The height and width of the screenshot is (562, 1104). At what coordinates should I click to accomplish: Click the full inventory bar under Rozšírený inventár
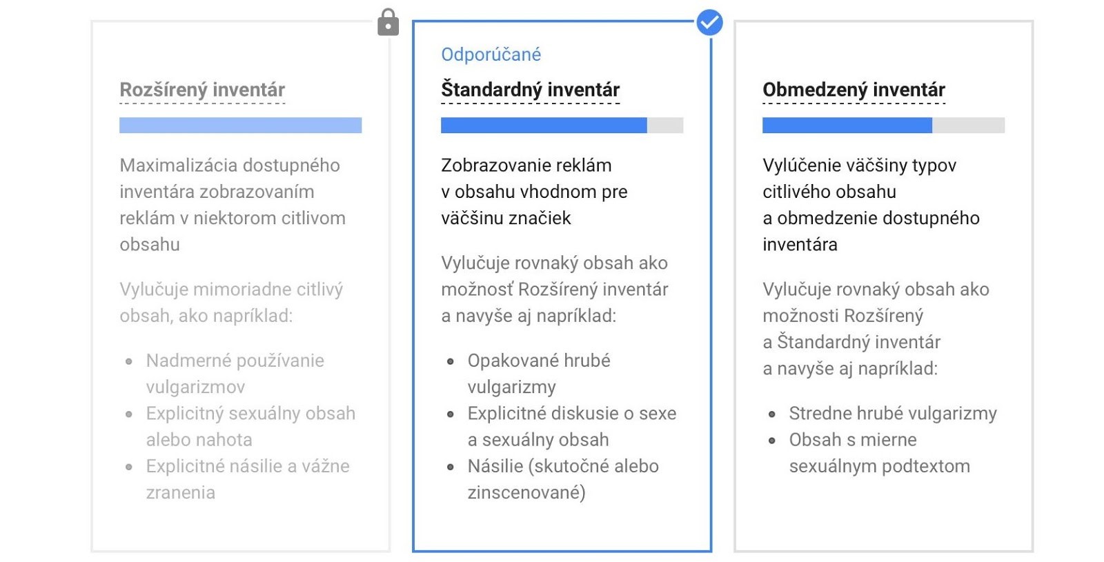click(x=241, y=125)
